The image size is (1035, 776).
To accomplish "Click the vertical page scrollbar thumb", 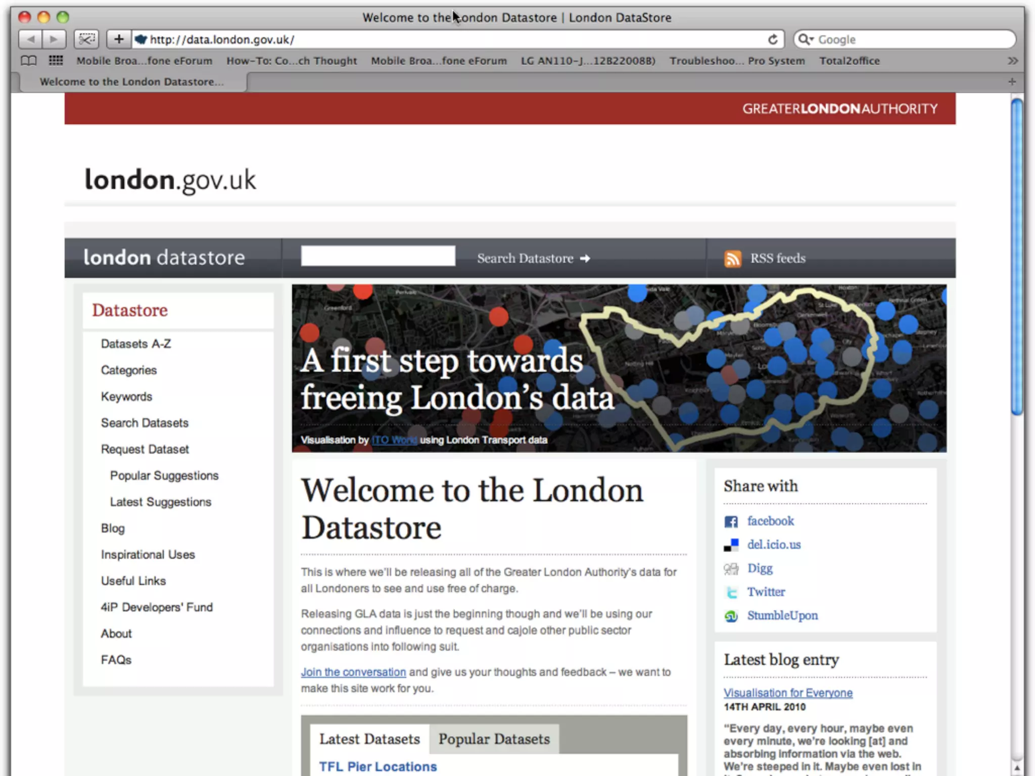I will point(1017,257).
